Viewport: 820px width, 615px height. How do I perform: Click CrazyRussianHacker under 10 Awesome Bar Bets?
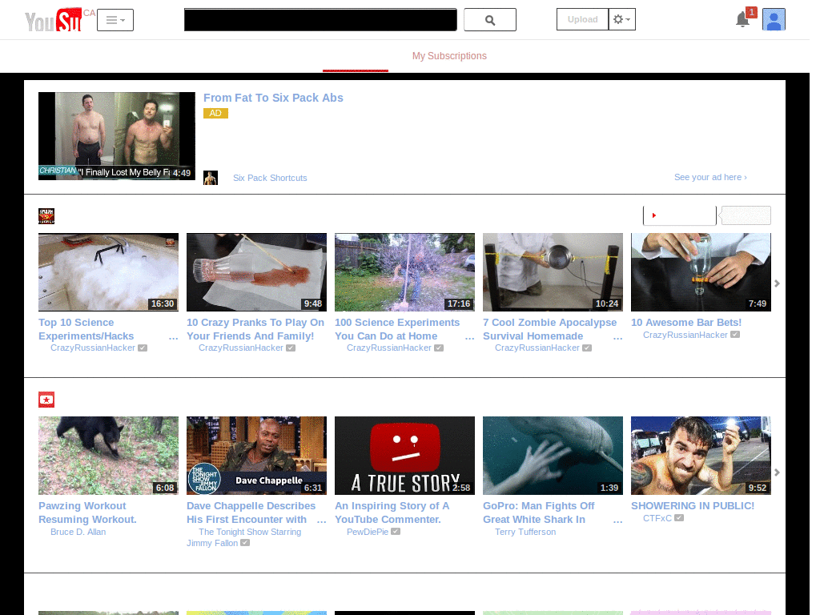point(685,335)
